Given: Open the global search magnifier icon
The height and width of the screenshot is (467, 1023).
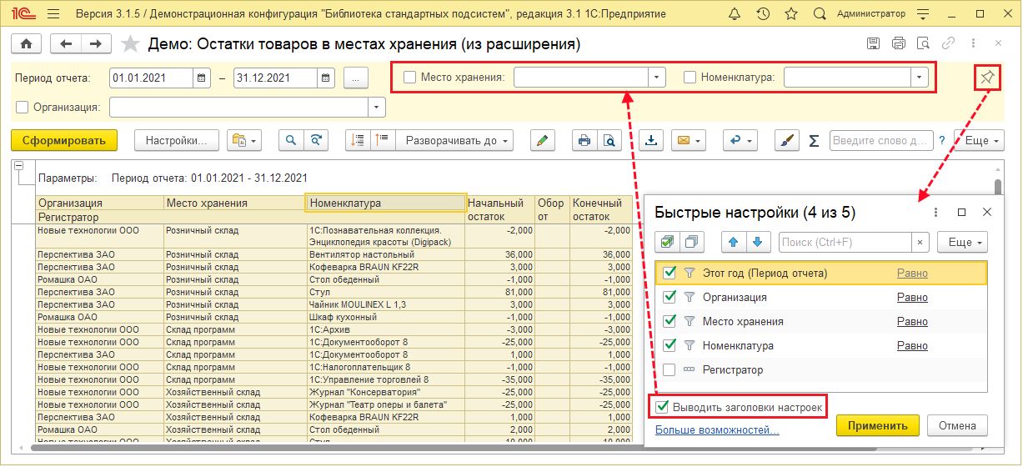Looking at the screenshot, I should pyautogui.click(x=820, y=14).
